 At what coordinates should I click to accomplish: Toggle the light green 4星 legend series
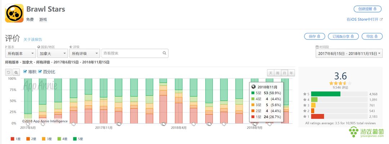coord(62,139)
